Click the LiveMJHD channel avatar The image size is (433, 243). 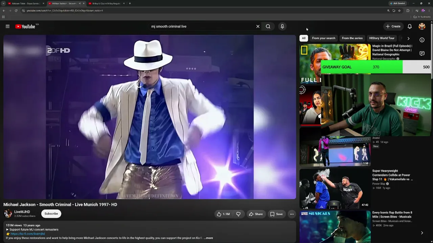point(7,214)
